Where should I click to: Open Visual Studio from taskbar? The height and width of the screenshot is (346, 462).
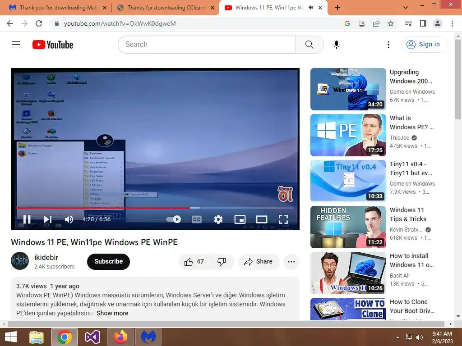click(92, 337)
